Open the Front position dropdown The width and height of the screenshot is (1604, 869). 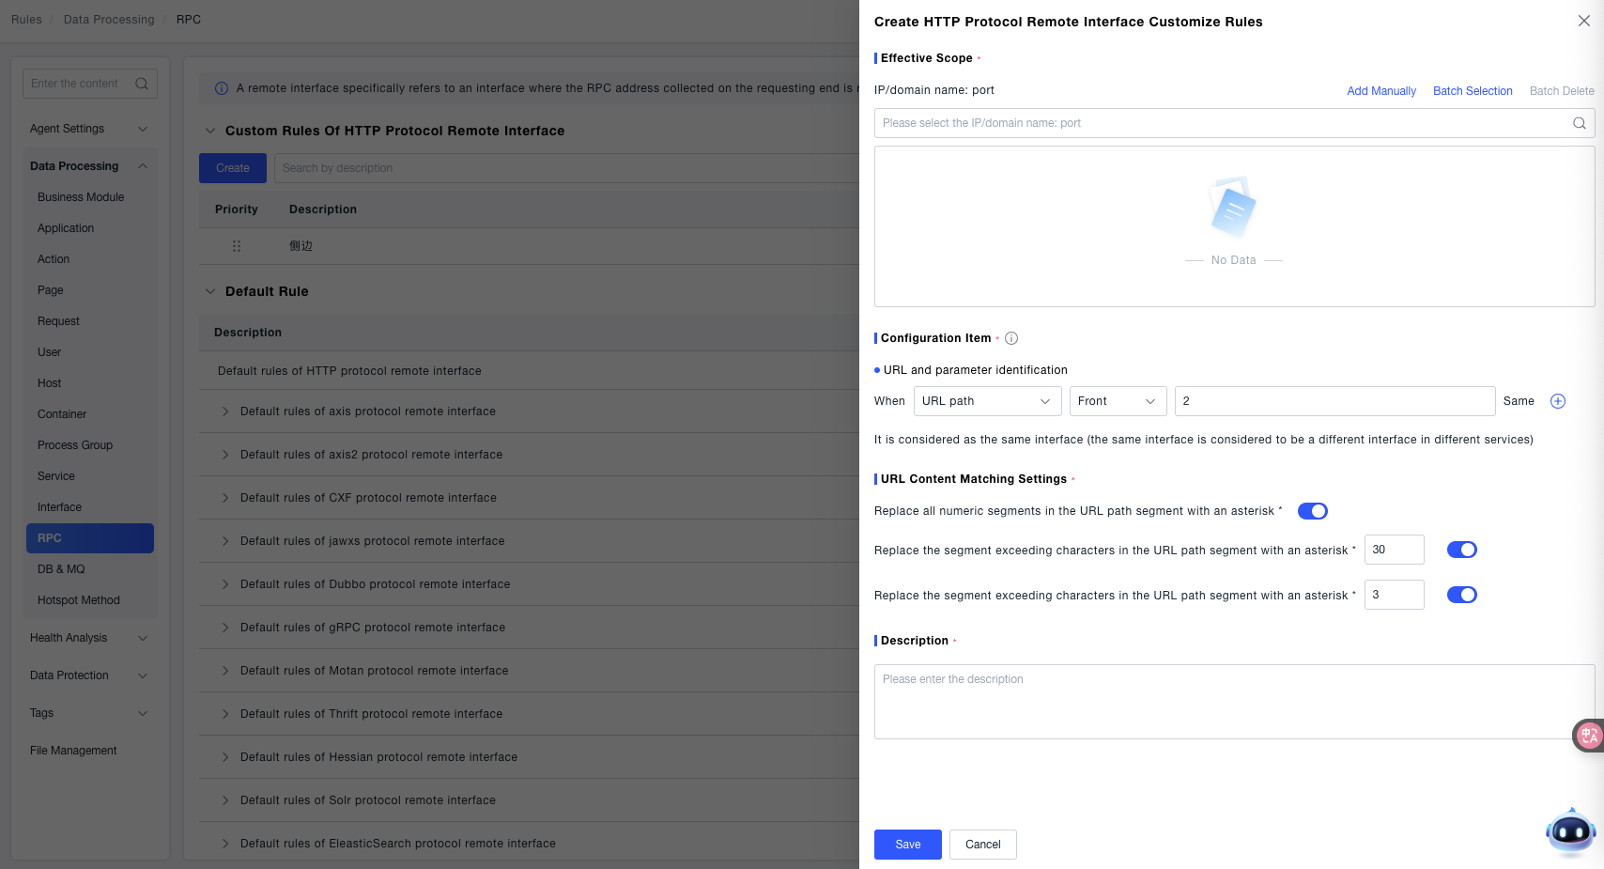click(1117, 401)
